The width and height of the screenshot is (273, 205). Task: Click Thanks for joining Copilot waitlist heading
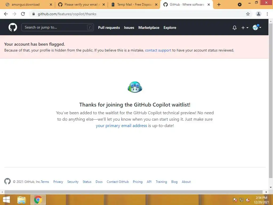coord(135,105)
